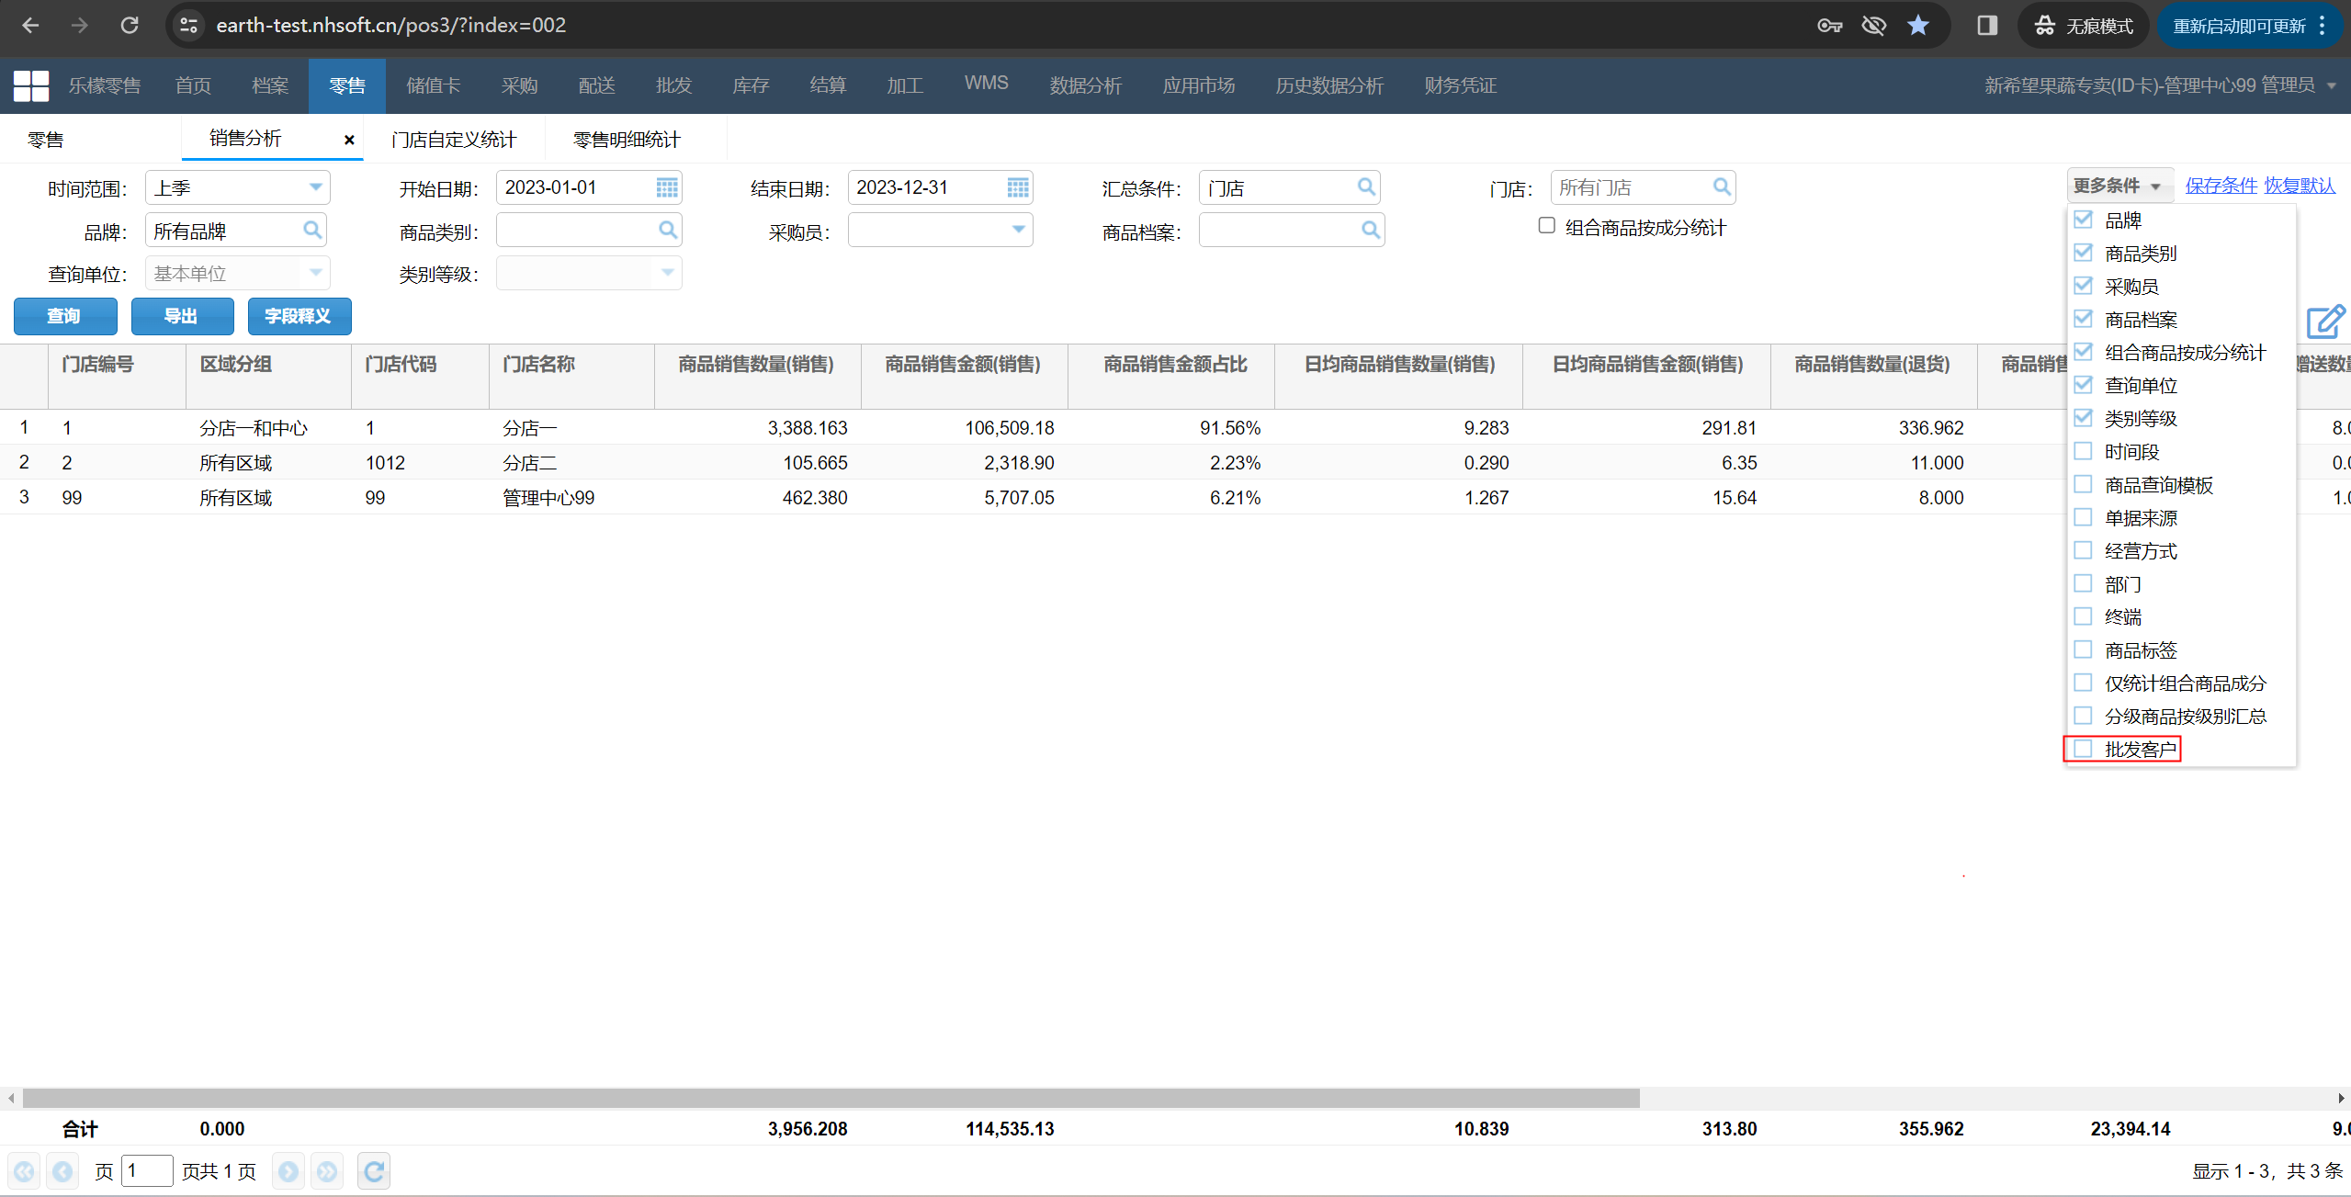Bookmark this page with star icon

(x=1918, y=25)
